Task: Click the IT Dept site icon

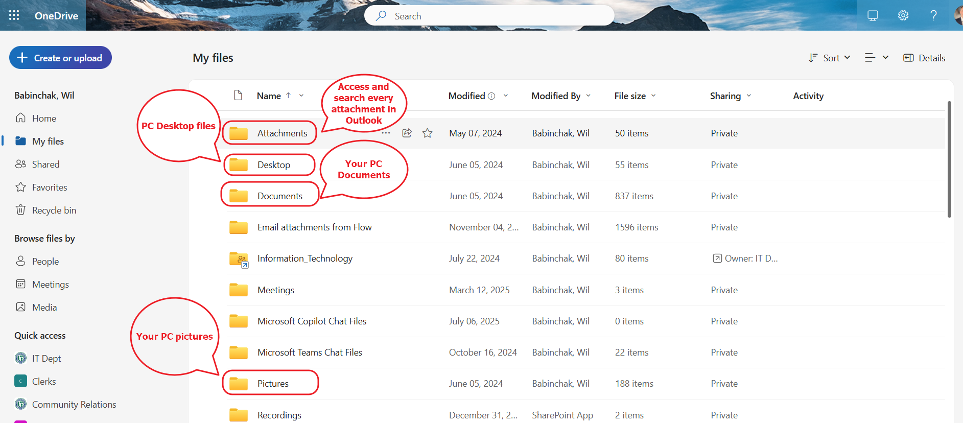Action: tap(20, 358)
